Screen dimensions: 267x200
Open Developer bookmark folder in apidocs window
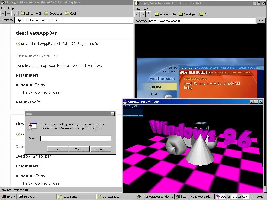point(53,14)
